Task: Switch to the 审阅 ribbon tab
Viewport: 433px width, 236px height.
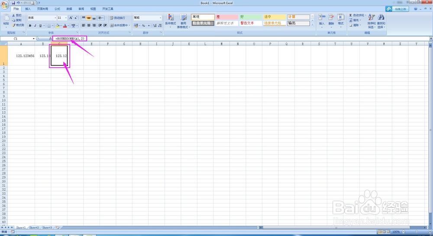Action: [x=81, y=9]
